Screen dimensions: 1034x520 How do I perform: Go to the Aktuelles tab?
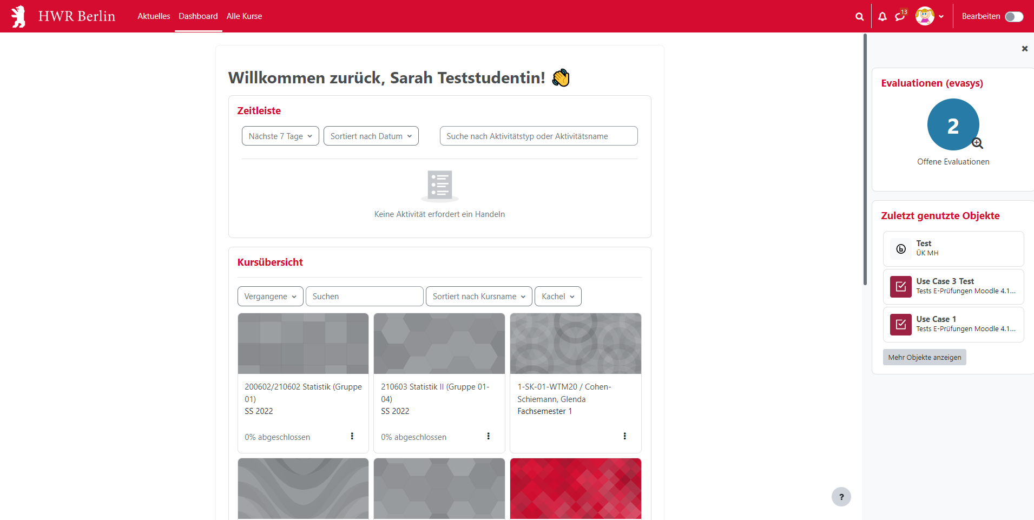coord(154,16)
